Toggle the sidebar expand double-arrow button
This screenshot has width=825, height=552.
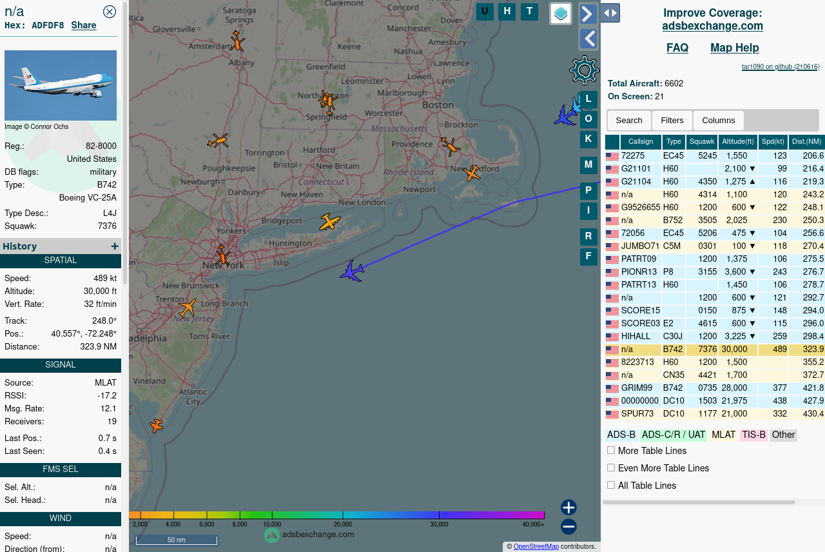[610, 13]
